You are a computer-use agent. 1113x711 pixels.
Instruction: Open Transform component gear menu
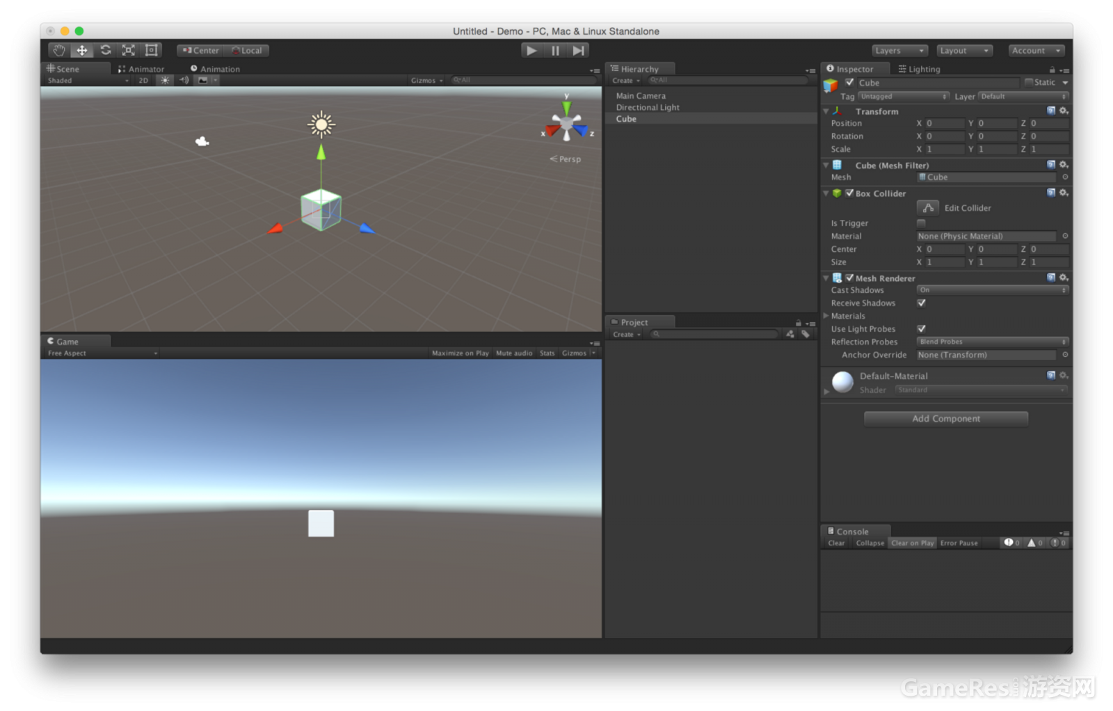pos(1064,111)
